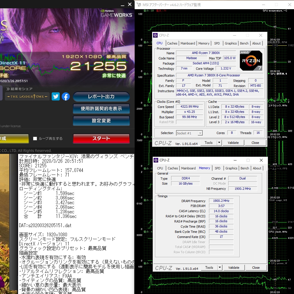Close the upper CPU-Z window

(x=261, y=35)
